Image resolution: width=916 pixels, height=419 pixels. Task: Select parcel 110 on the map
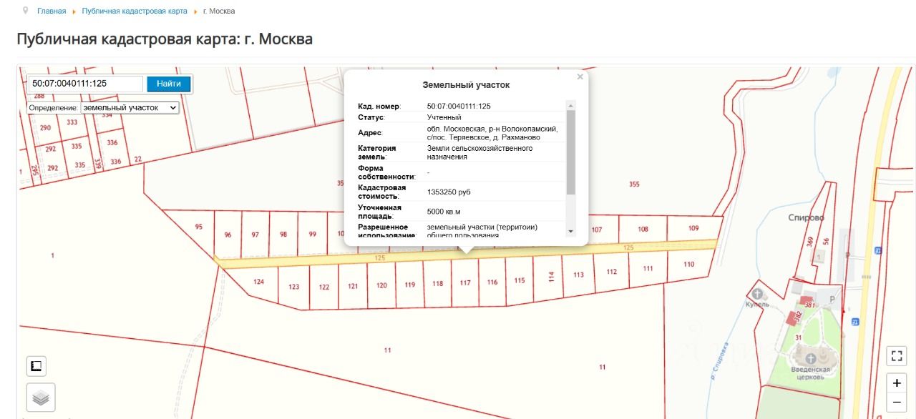(x=688, y=265)
